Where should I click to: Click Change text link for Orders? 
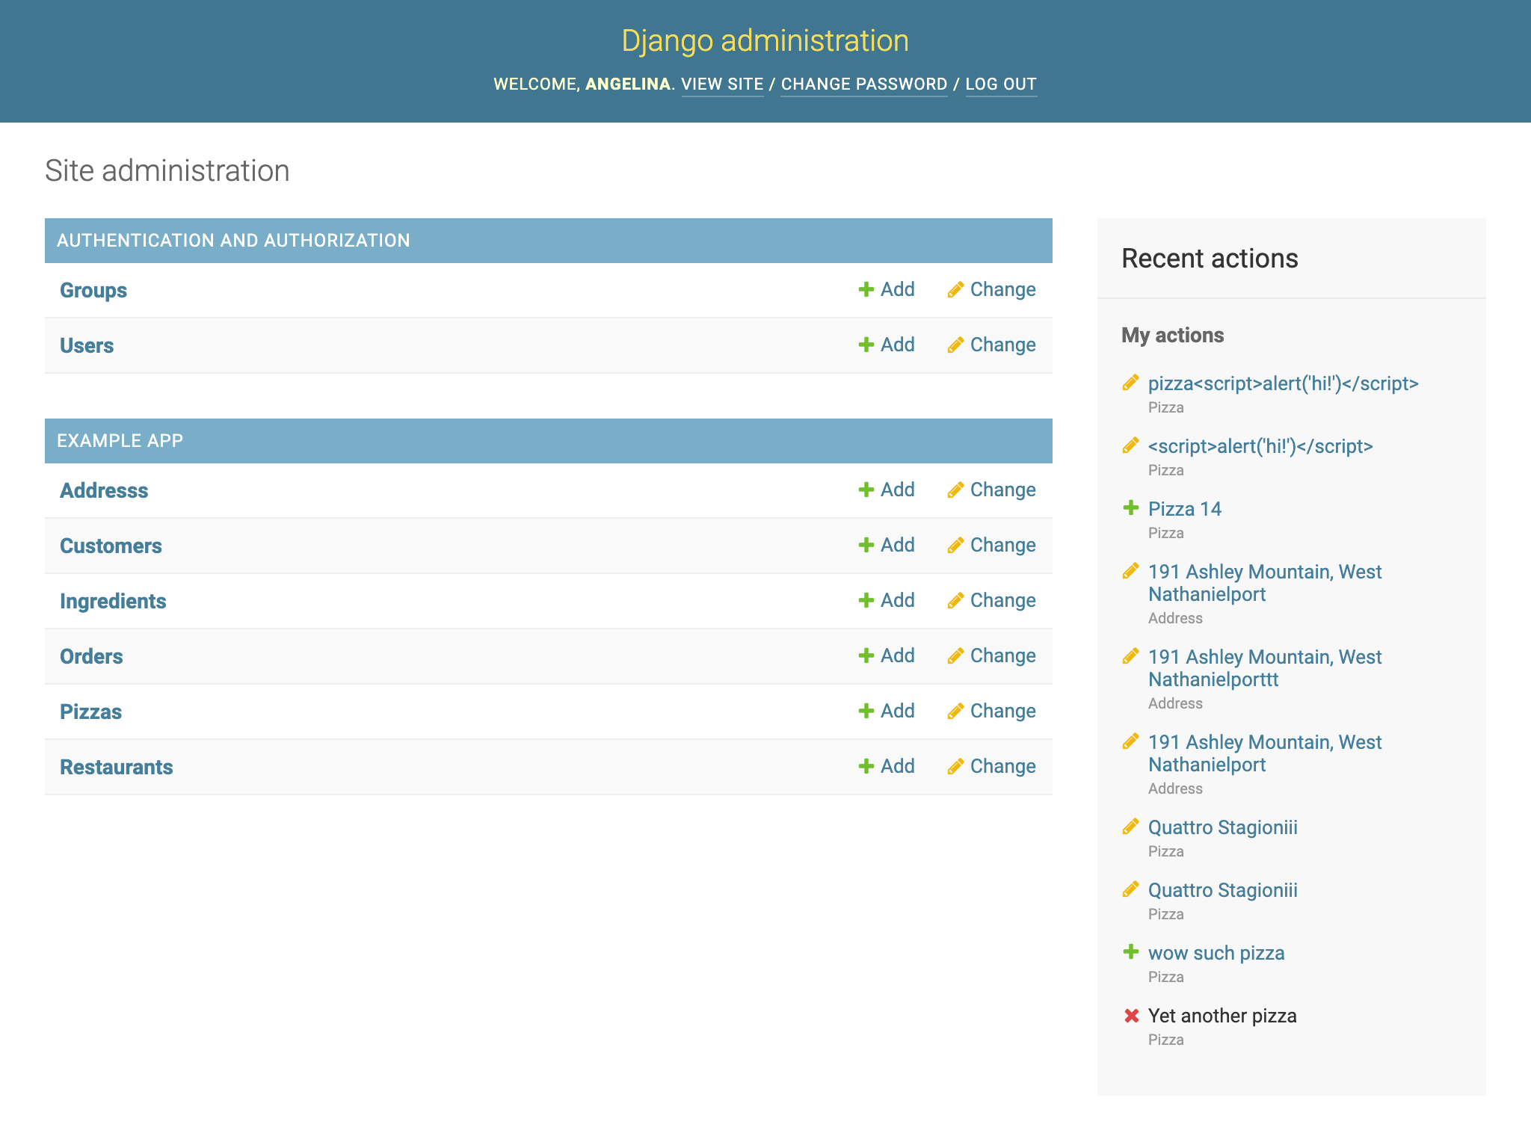pos(1002,655)
